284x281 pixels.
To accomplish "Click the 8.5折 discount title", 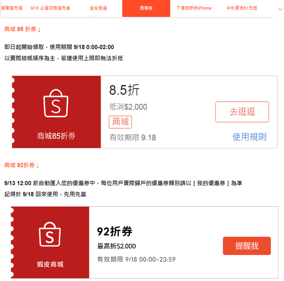I will [x=124, y=90].
